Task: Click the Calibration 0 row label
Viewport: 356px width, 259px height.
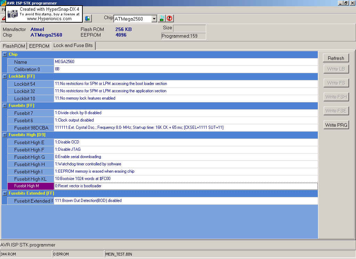Action: pos(31,69)
